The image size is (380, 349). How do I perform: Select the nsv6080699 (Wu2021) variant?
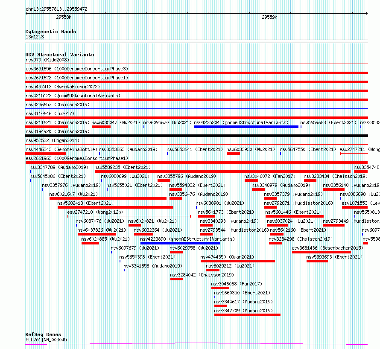click(125, 176)
